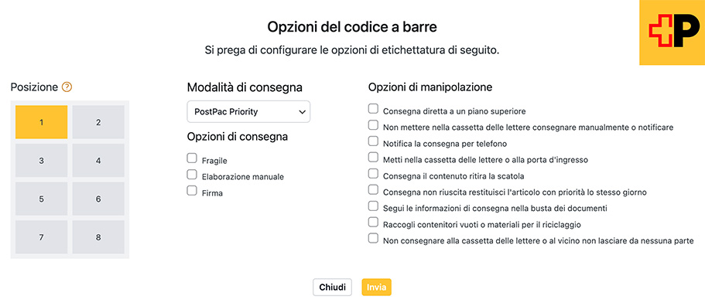Screen dimensions: 705x306
Task: Open the PostPac Priority delivery dropdown
Action: point(248,112)
